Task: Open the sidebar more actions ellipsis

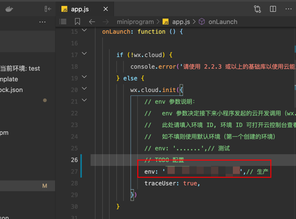Action: pyautogui.click(x=42, y=22)
